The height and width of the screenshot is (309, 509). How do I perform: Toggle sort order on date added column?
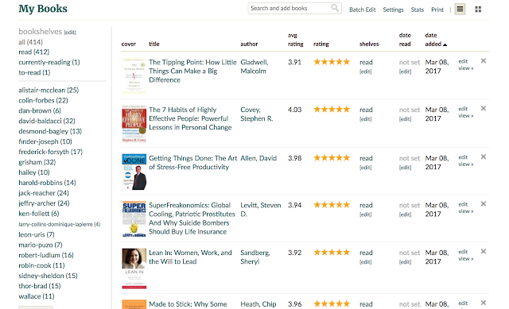pyautogui.click(x=436, y=40)
